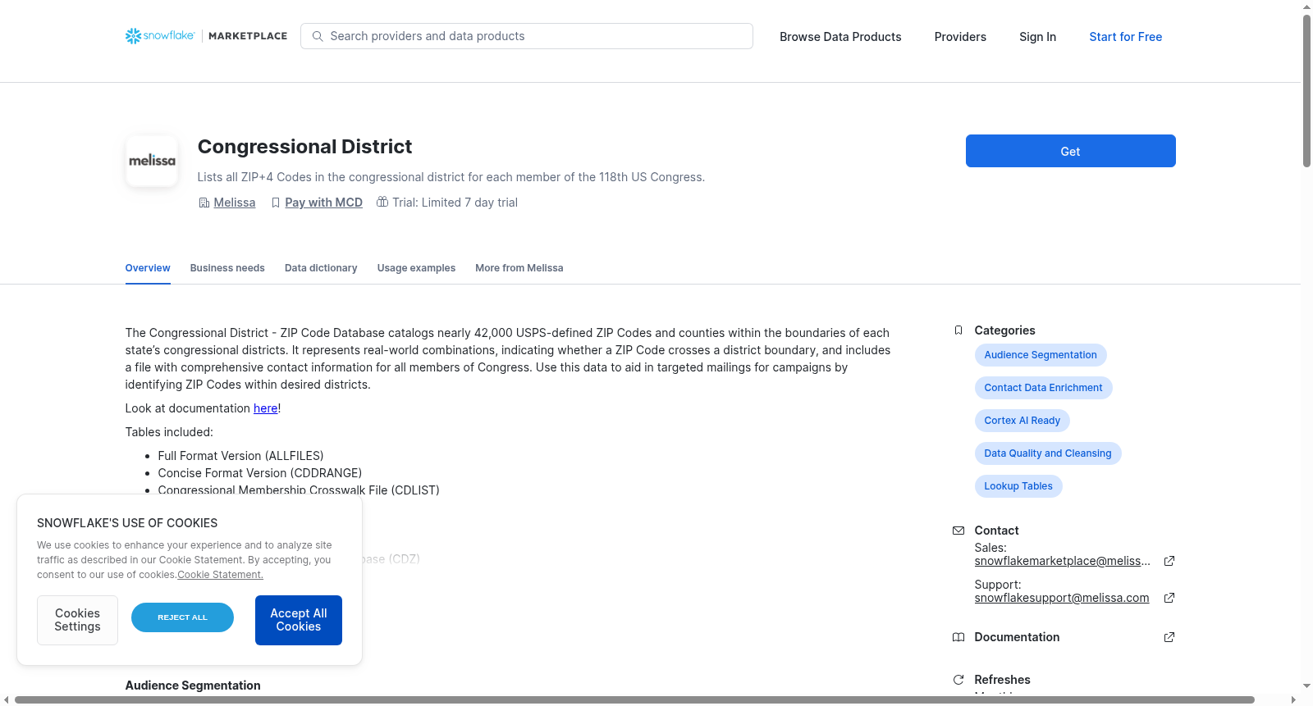
Task: Open the Providers page
Action: (x=960, y=37)
